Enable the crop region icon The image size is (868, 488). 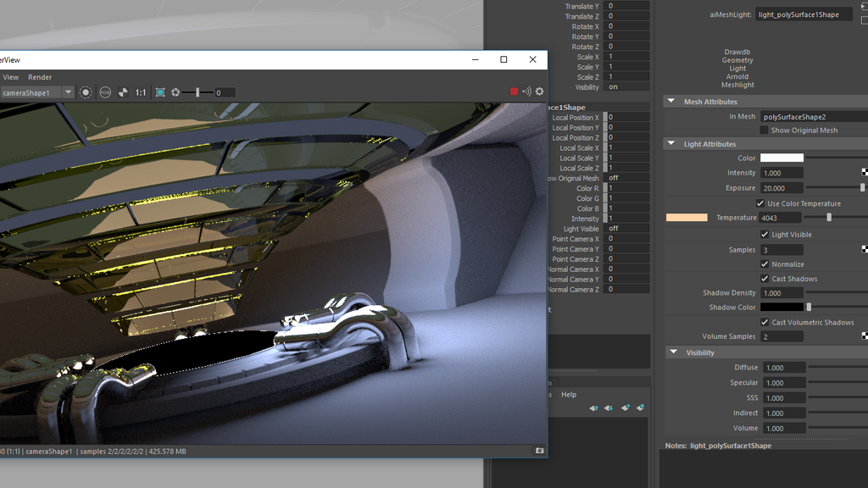pos(160,92)
